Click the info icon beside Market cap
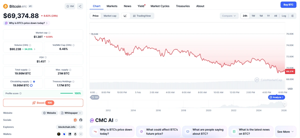This screenshot has width=300, height=138. pos(49,33)
